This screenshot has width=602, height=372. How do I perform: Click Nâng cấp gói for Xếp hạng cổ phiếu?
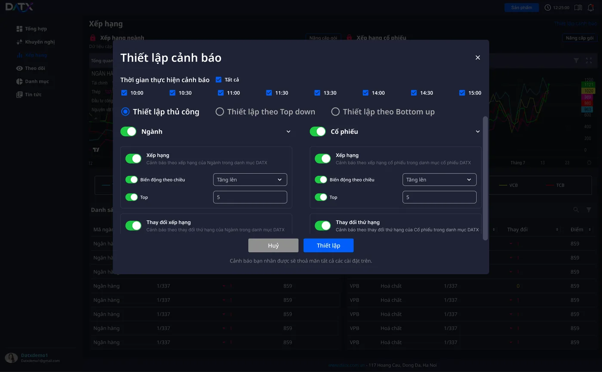pyautogui.click(x=580, y=38)
